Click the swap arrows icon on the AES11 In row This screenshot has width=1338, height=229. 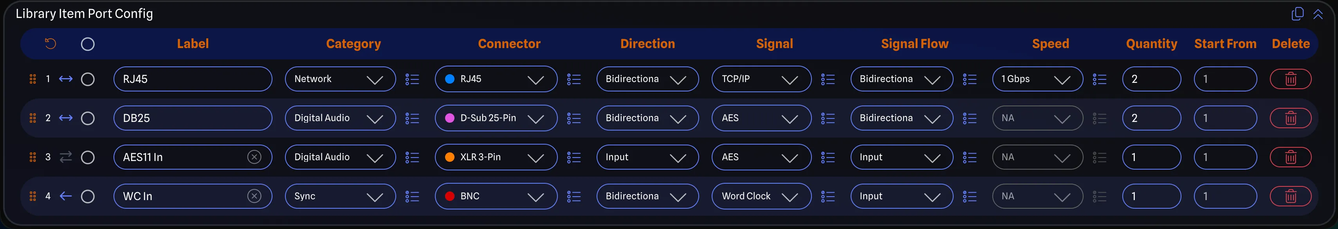(65, 157)
